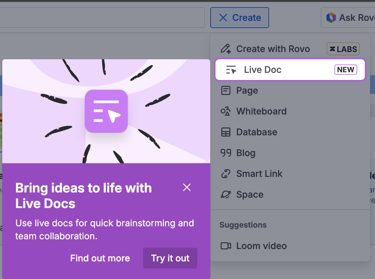Click the Ask Rovo button
This screenshot has width=375, height=279.
[353, 17]
